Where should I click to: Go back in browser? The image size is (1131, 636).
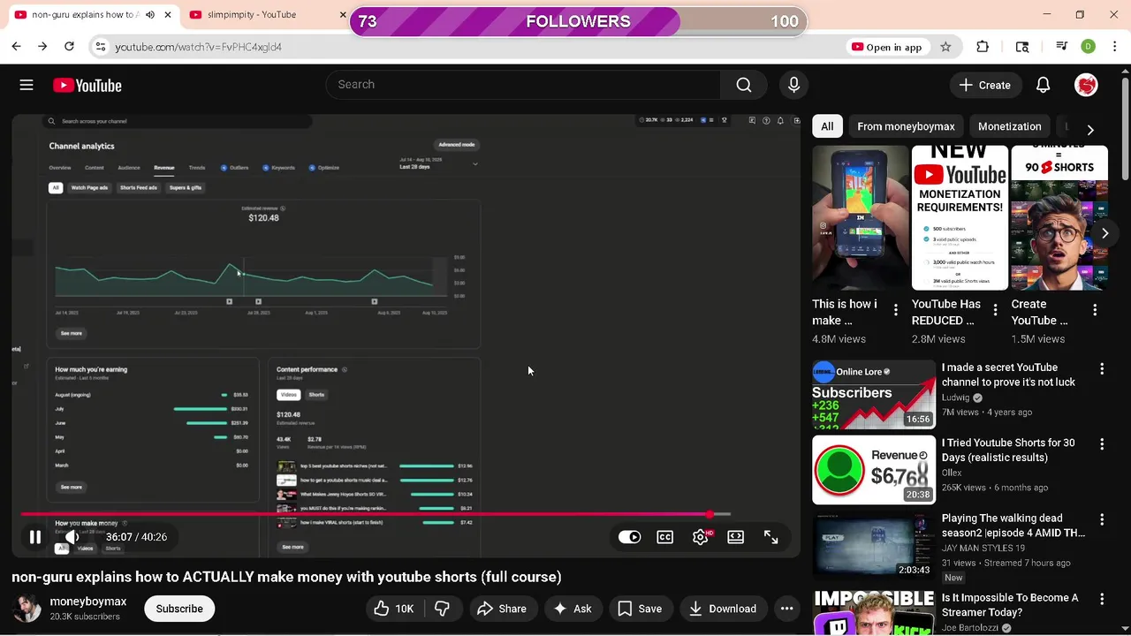pyautogui.click(x=16, y=46)
